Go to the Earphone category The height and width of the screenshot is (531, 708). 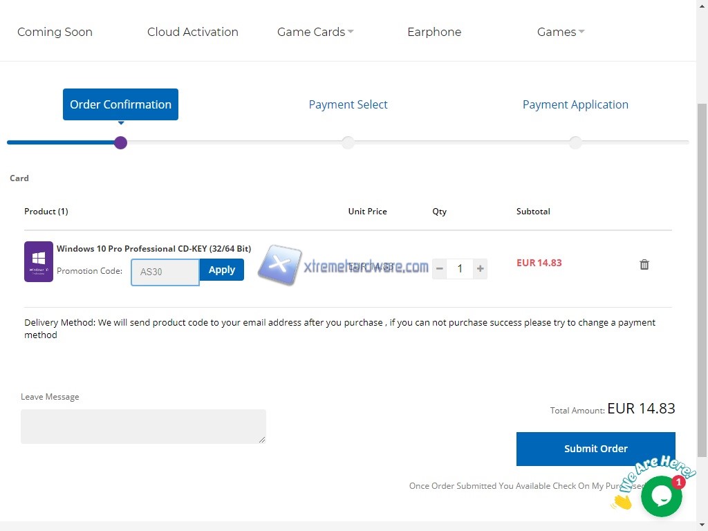pyautogui.click(x=434, y=32)
